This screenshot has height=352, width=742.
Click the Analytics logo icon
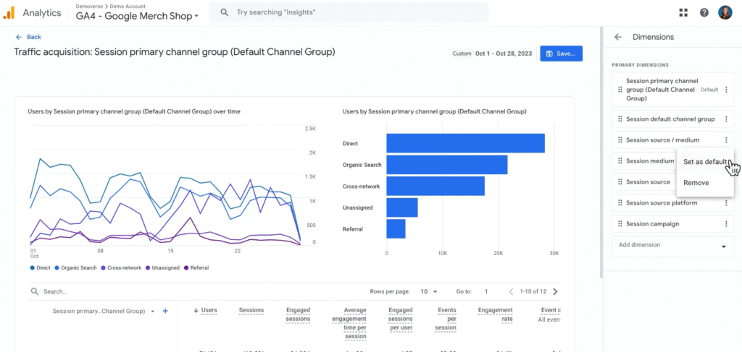(x=9, y=13)
